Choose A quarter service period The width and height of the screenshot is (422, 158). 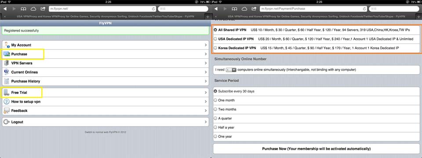coord(215,118)
